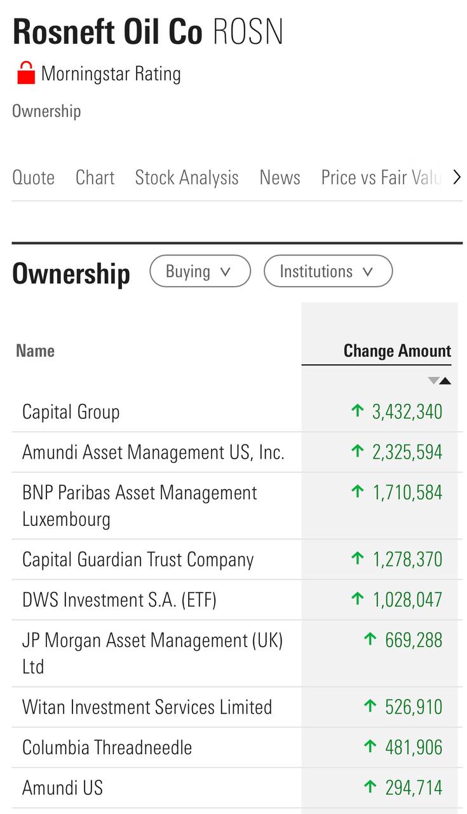
Task: Click the Name column header
Action: click(35, 350)
